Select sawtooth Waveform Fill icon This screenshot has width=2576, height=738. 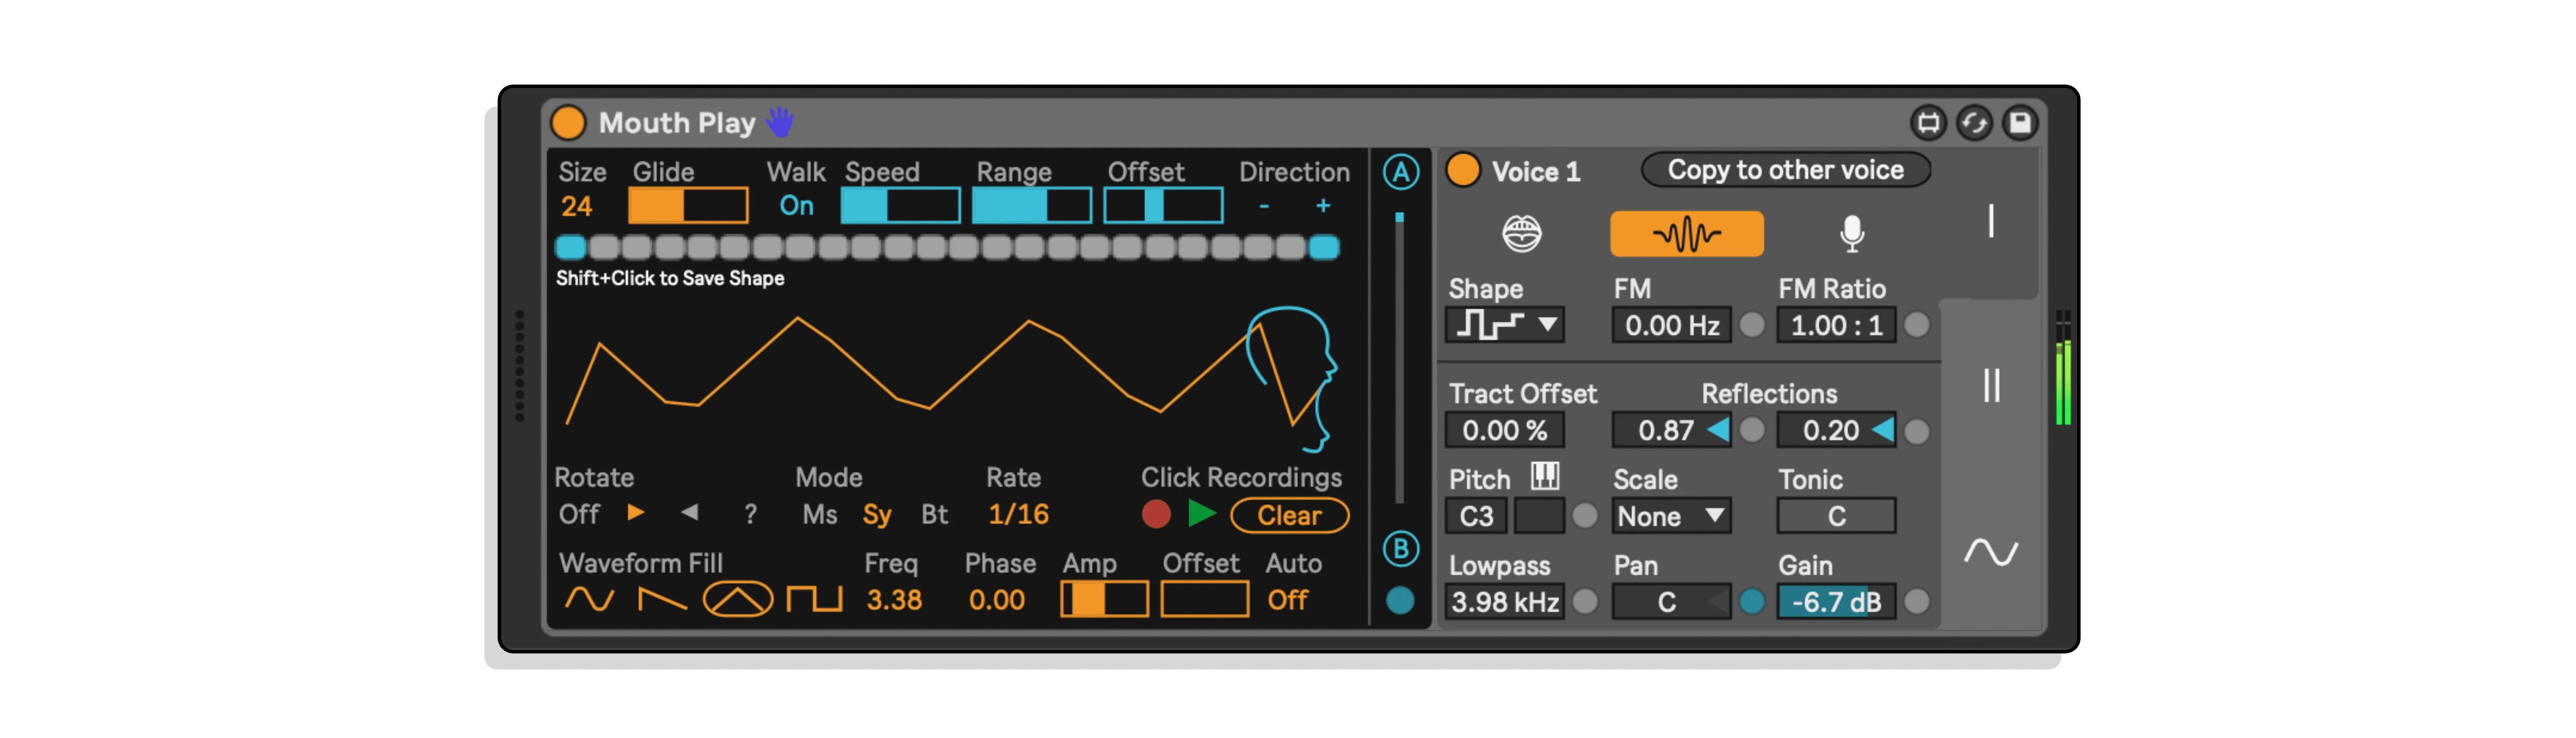click(662, 600)
